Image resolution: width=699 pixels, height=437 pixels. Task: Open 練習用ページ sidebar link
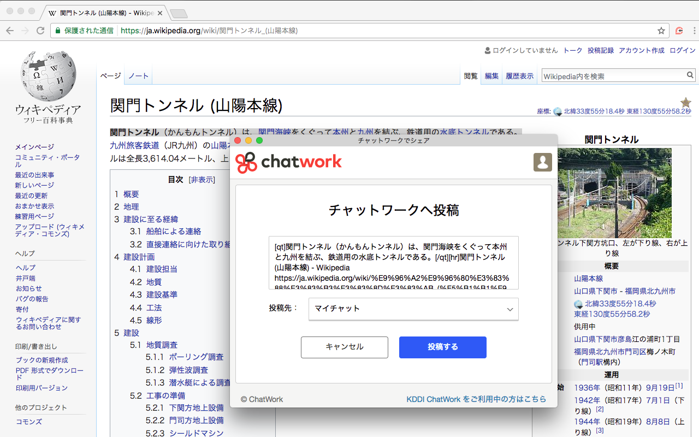coord(34,216)
